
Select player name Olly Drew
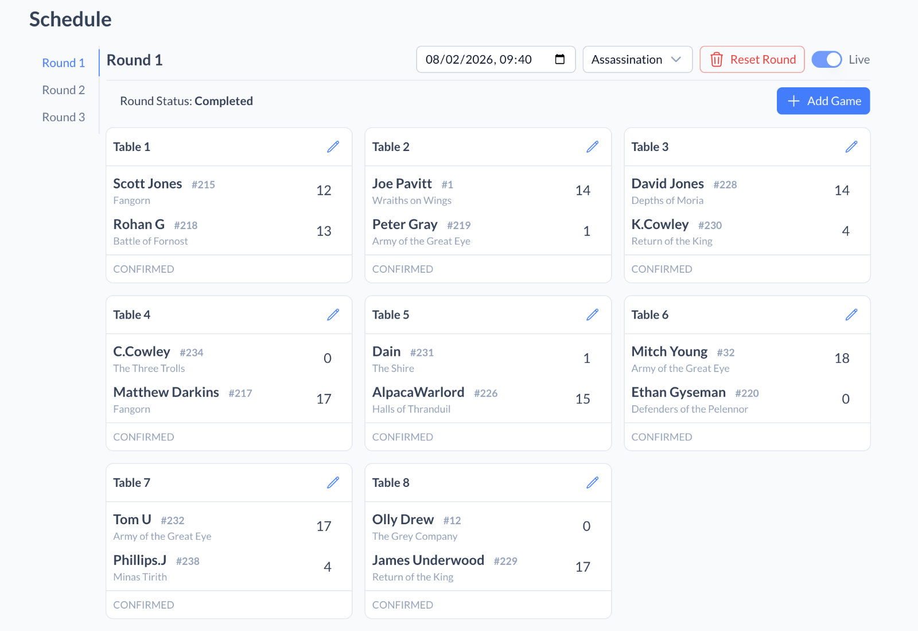403,520
